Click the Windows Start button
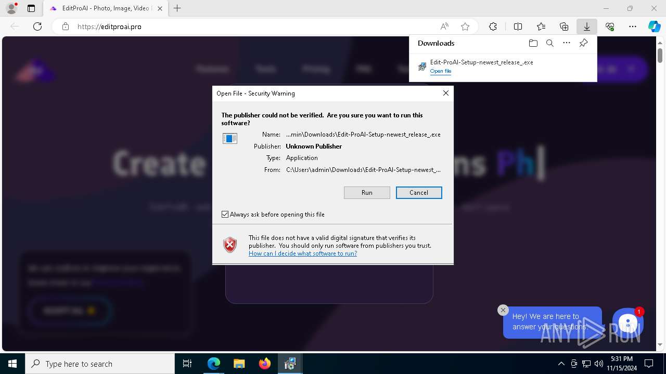This screenshot has width=666, height=374. click(x=12, y=364)
